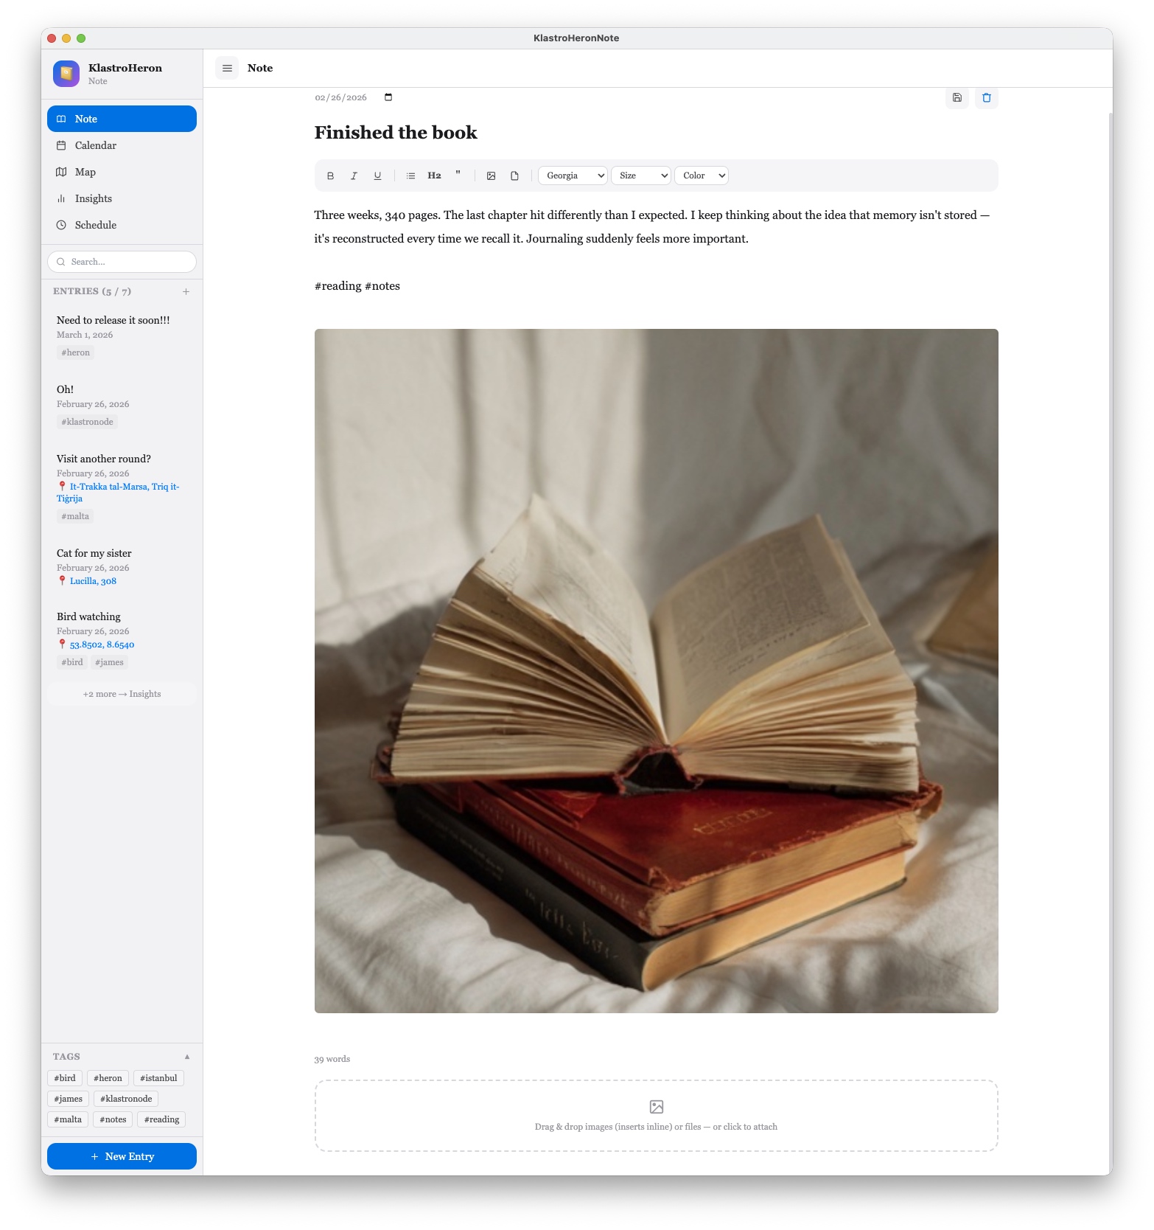Collapse the Tags section
Screen dimensions: 1154x1230
187,1057
